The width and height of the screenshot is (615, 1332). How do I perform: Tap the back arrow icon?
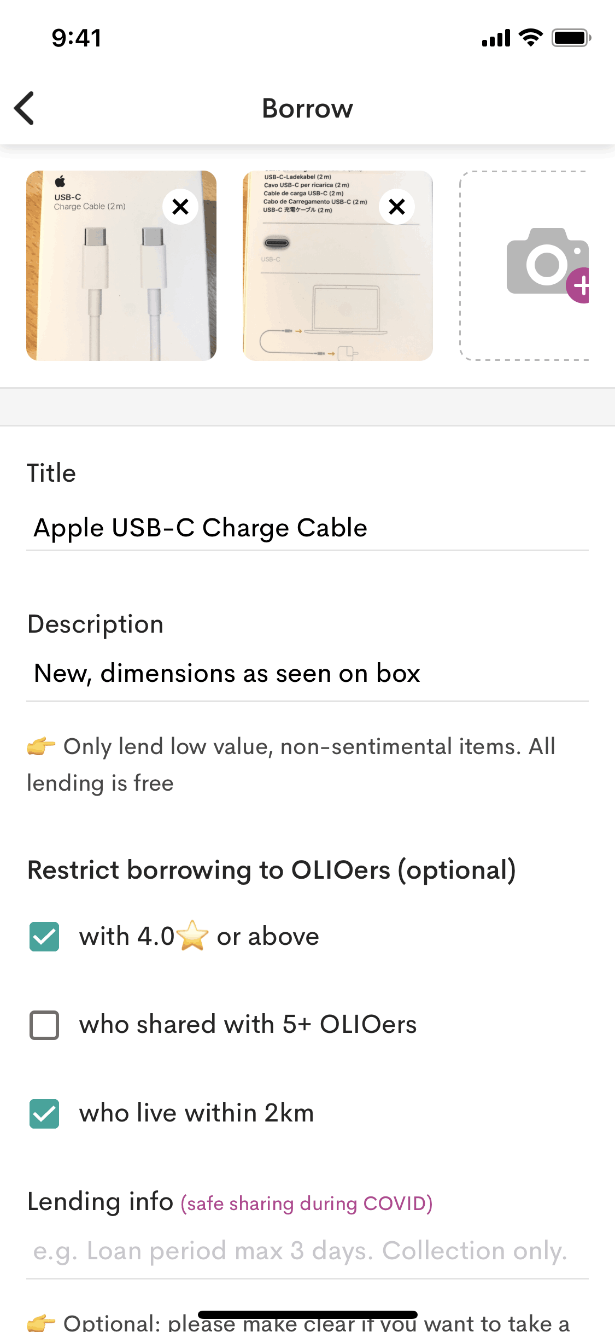[x=25, y=108]
